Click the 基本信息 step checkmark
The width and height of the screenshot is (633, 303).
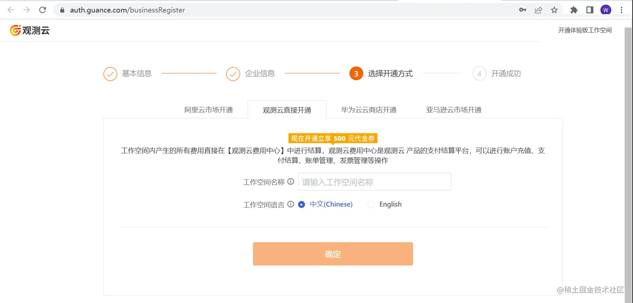tap(110, 74)
